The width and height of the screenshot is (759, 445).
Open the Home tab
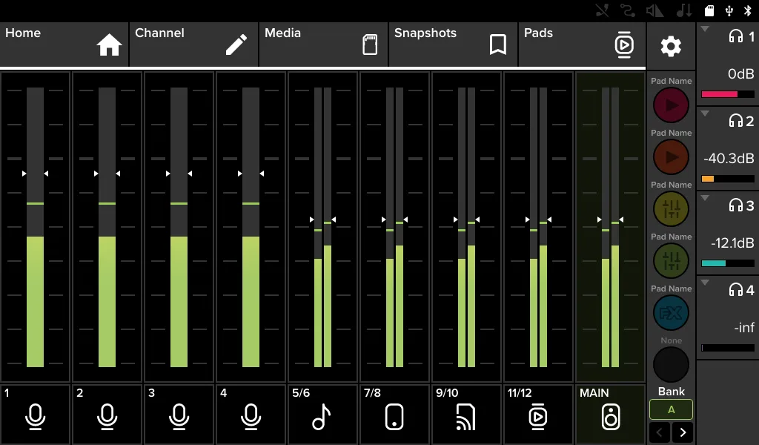(x=64, y=44)
